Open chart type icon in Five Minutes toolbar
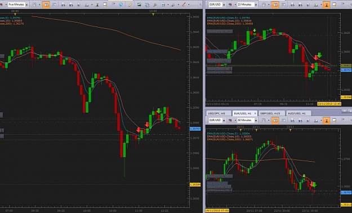Screen dimensions: 352x213 pos(34,5)
